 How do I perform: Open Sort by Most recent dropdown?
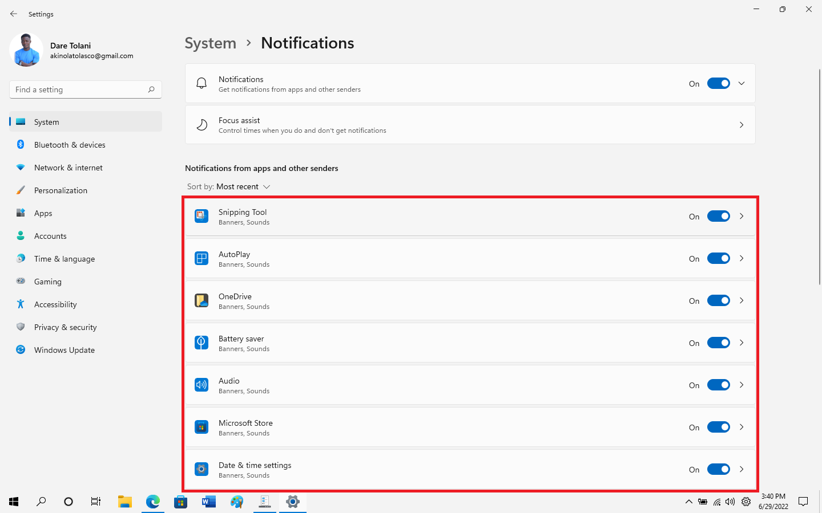pos(228,186)
